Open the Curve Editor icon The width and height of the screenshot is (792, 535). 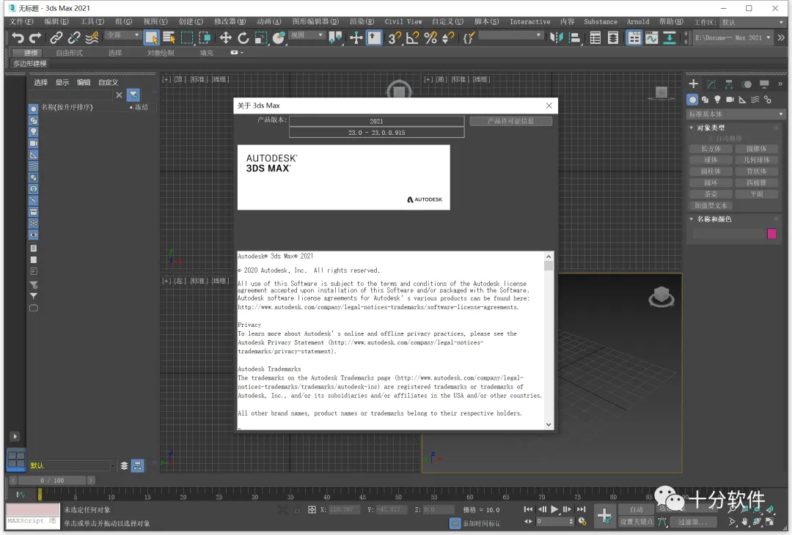(x=652, y=38)
